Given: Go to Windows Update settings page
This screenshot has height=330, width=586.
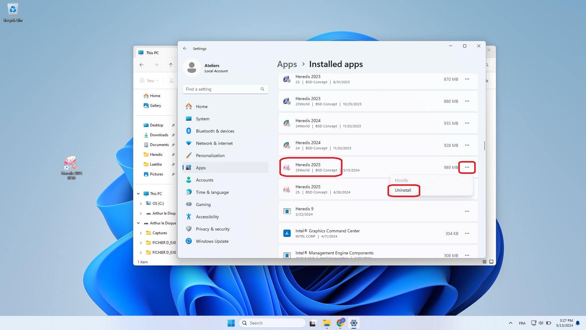Looking at the screenshot, I should tap(212, 241).
